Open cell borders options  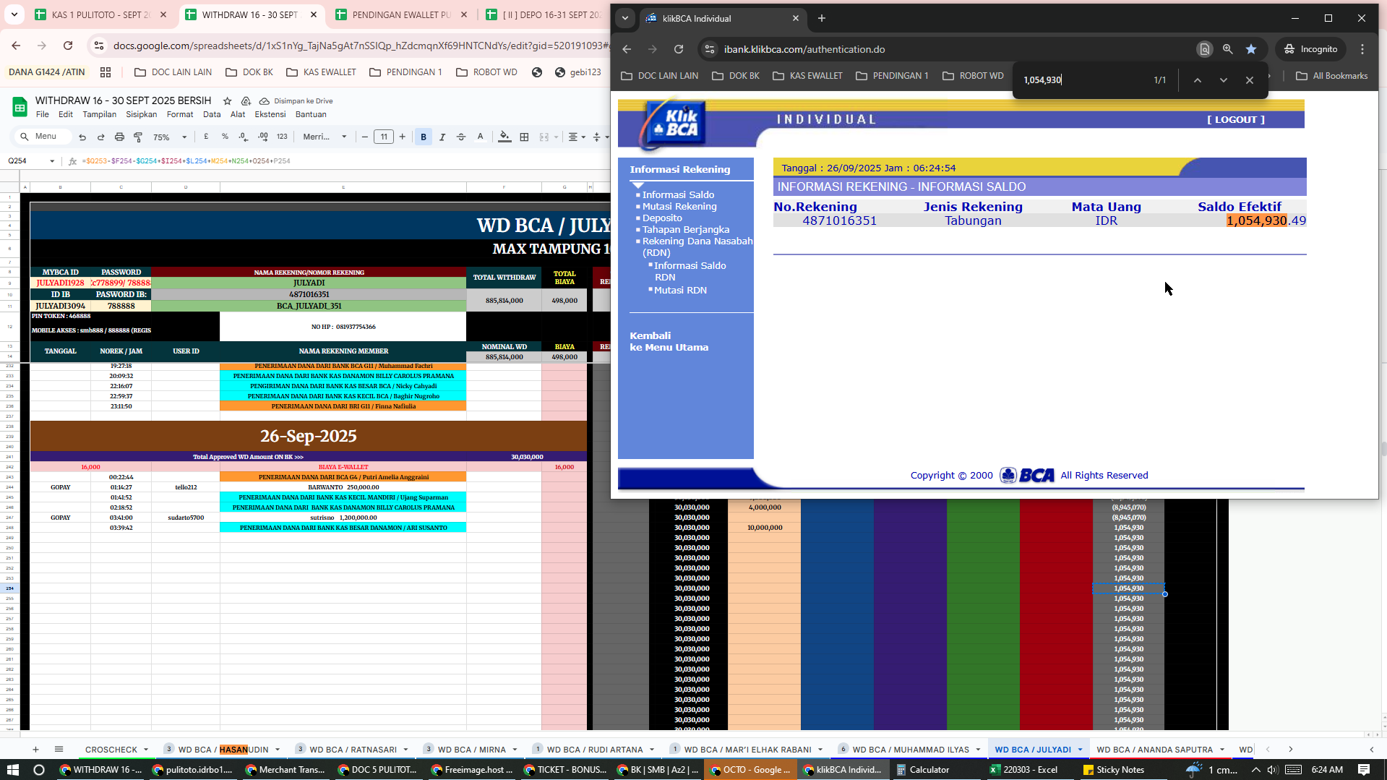pyautogui.click(x=524, y=137)
